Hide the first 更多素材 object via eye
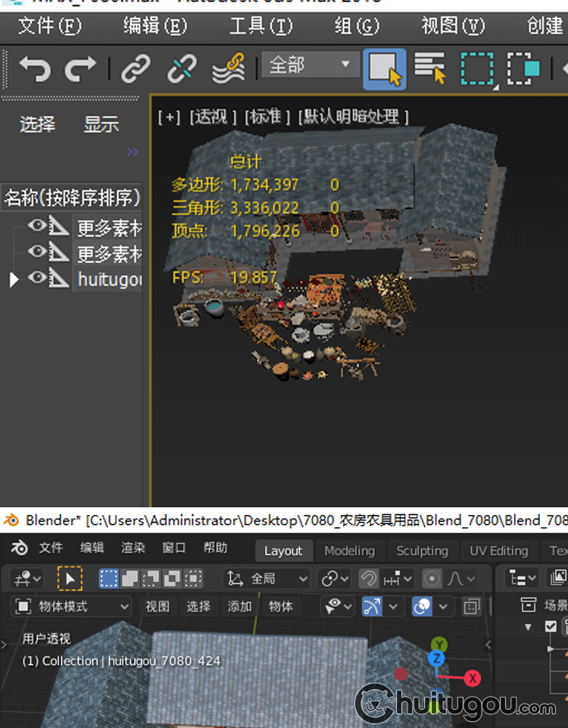The image size is (568, 728). point(36,226)
